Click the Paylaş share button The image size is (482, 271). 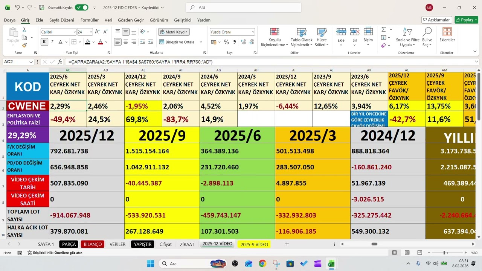[x=466, y=20]
